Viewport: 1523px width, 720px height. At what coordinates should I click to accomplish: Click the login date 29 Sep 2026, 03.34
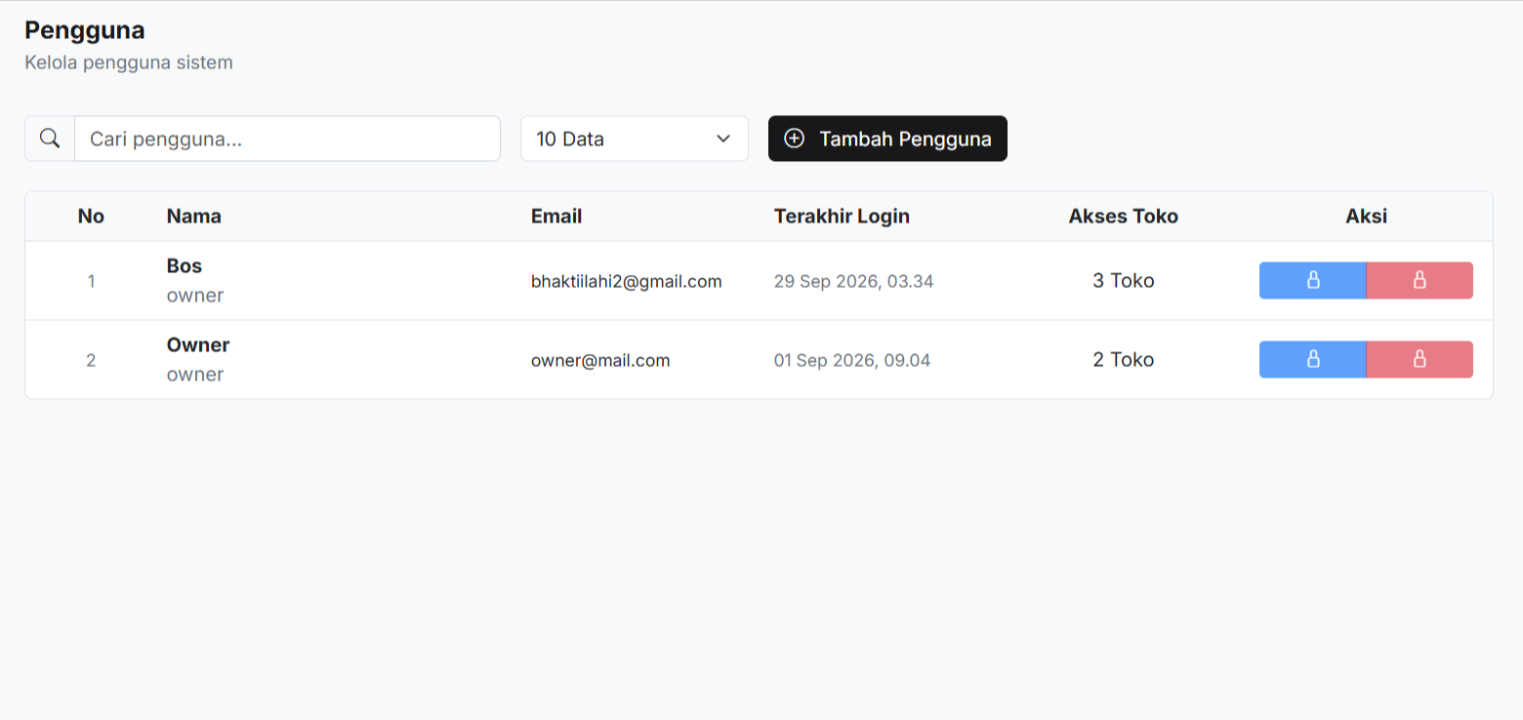pos(854,281)
